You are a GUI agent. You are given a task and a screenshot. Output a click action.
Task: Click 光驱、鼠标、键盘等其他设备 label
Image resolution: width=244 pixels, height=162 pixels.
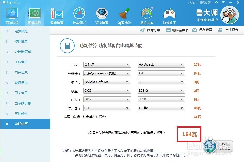tap(84, 117)
